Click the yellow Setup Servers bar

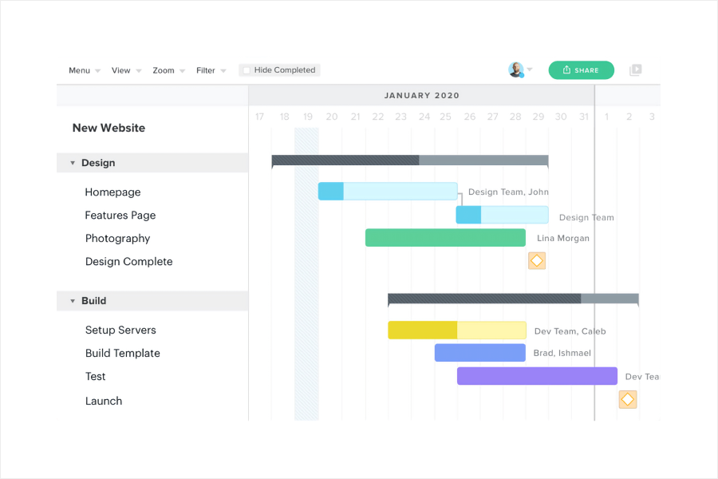457,330
